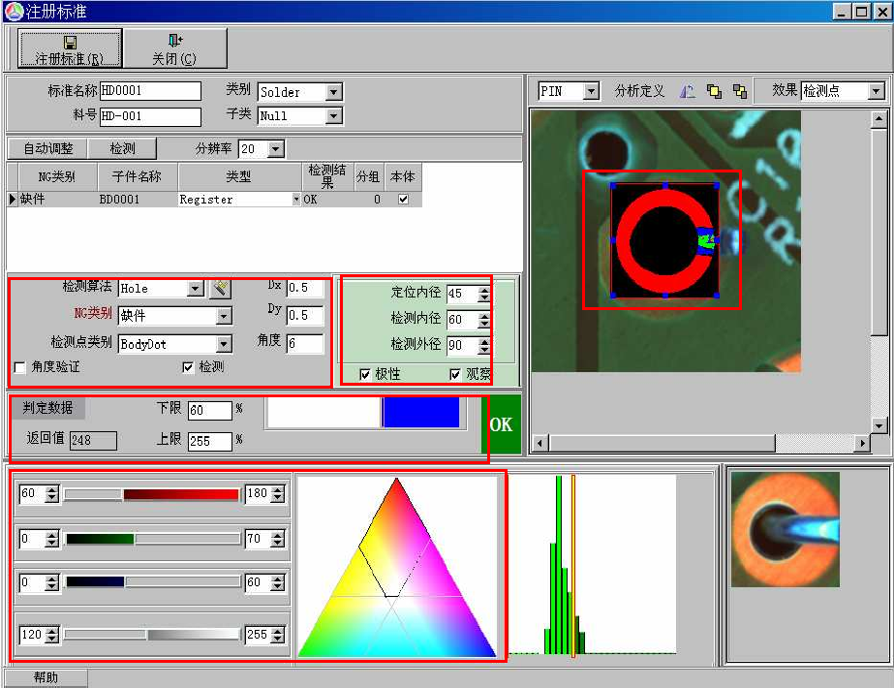
Task: Click the flip icon next to 分析定义
Action: pyautogui.click(x=688, y=91)
